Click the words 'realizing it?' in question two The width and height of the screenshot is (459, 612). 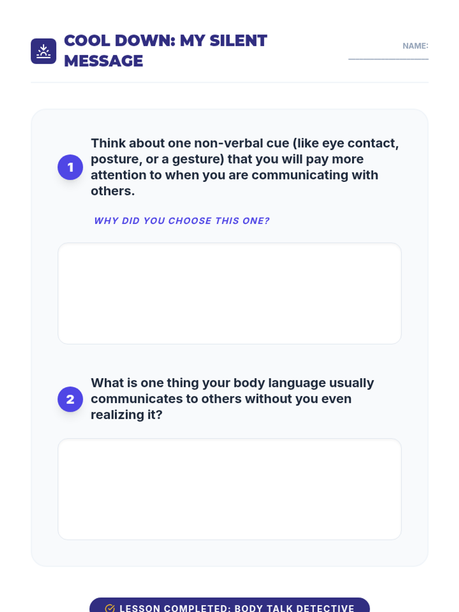[x=127, y=415]
